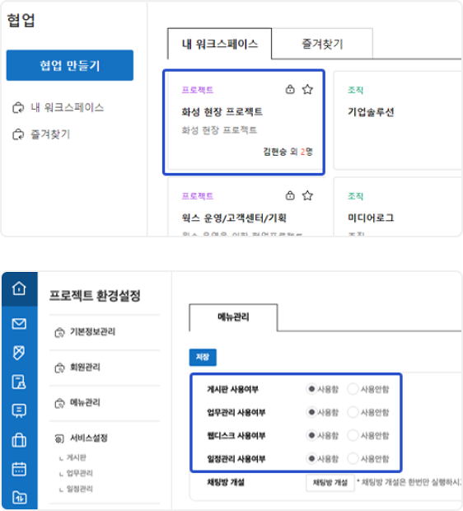Click icon next to 회원관리

(x=59, y=368)
